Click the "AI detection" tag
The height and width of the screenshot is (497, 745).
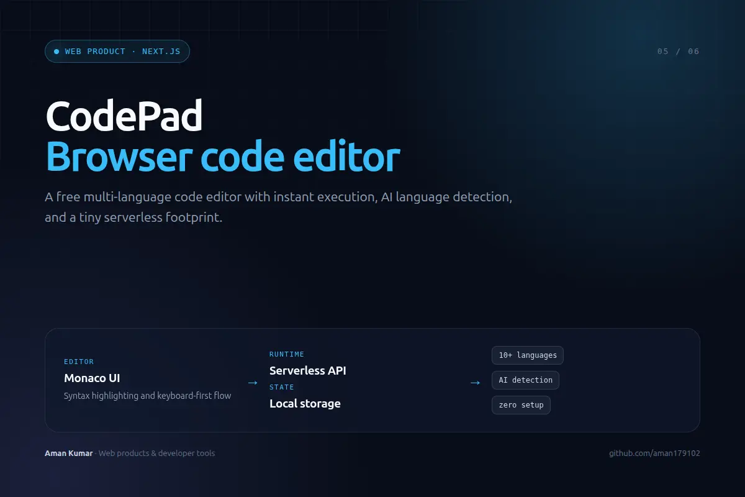tap(525, 380)
